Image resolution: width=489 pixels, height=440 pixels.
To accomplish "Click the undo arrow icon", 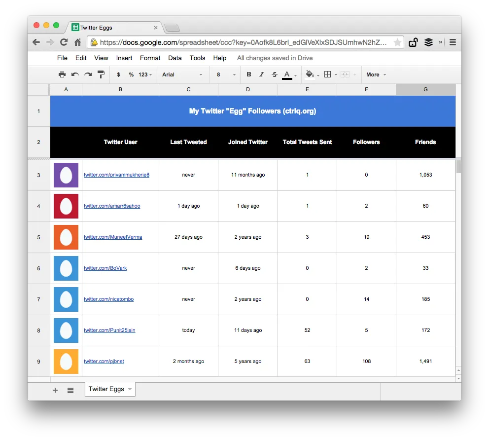I will tap(75, 74).
